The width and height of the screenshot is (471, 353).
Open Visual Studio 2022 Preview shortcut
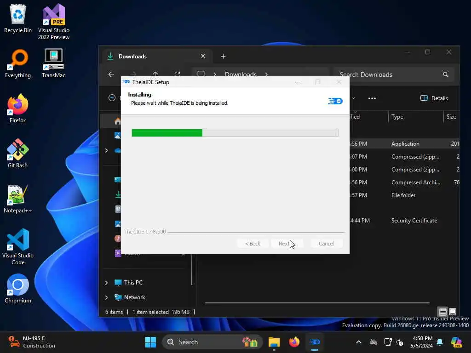click(x=54, y=22)
